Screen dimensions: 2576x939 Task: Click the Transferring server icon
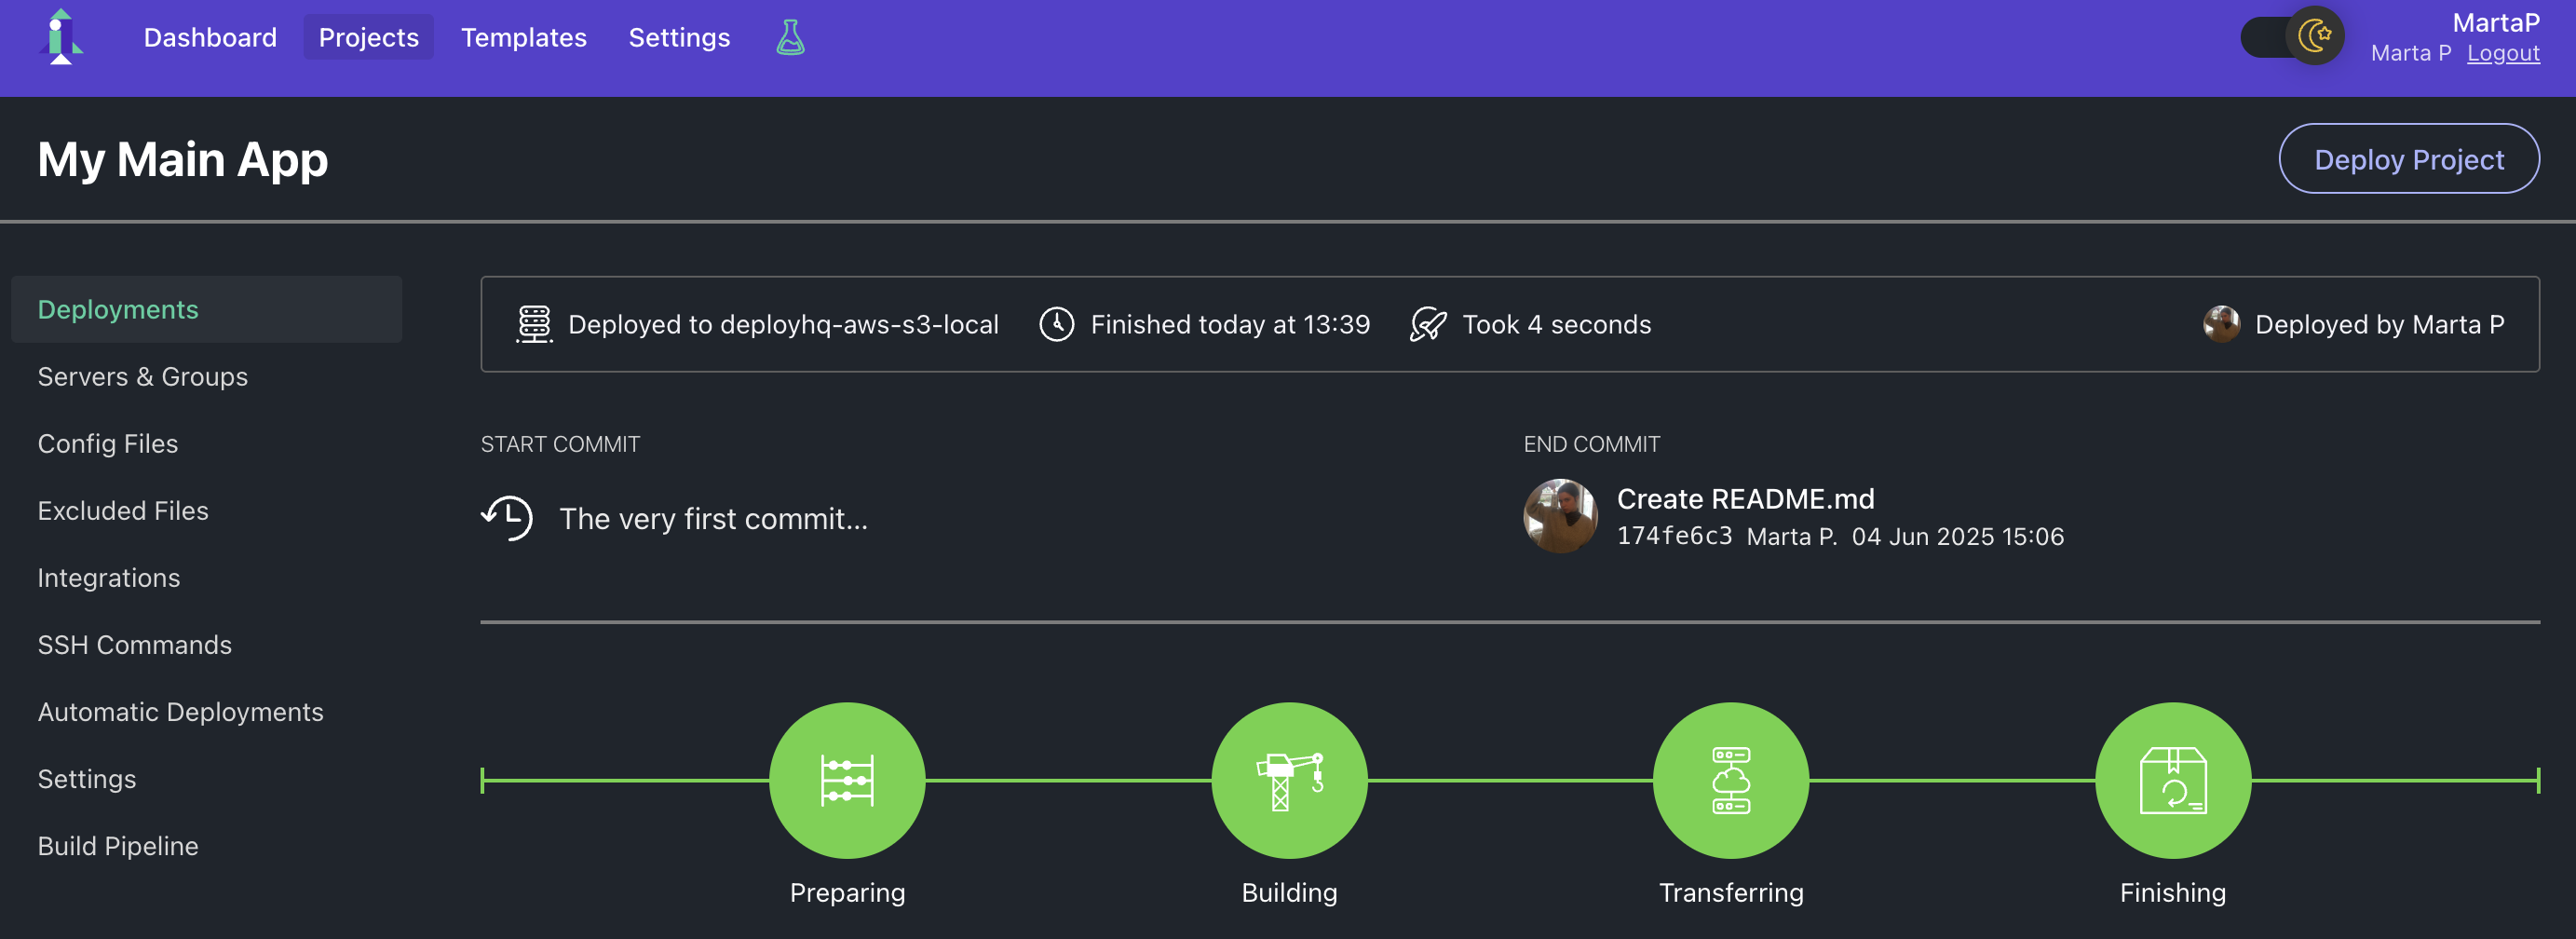[1731, 780]
